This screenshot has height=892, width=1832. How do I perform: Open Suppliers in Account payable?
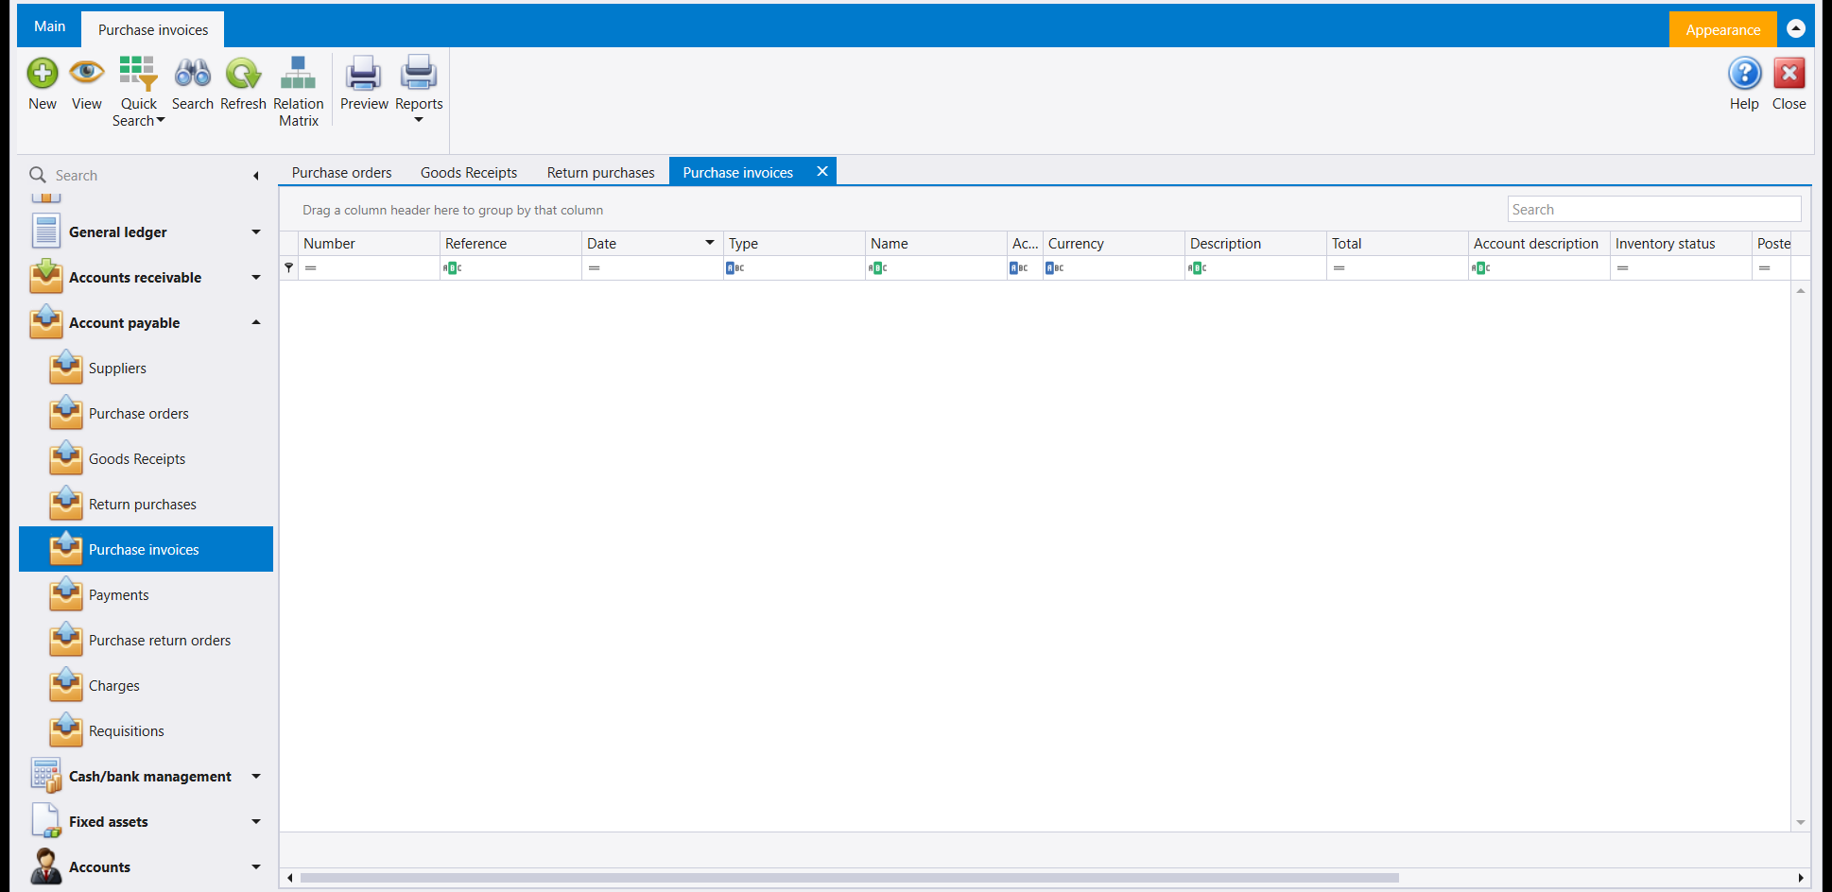click(147, 369)
